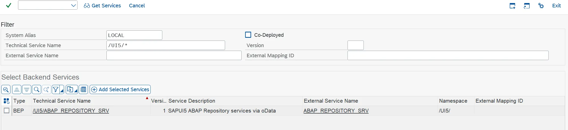Image resolution: width=568 pixels, height=130 pixels.
Task: Expand the command field dropdown
Action: [73, 5]
